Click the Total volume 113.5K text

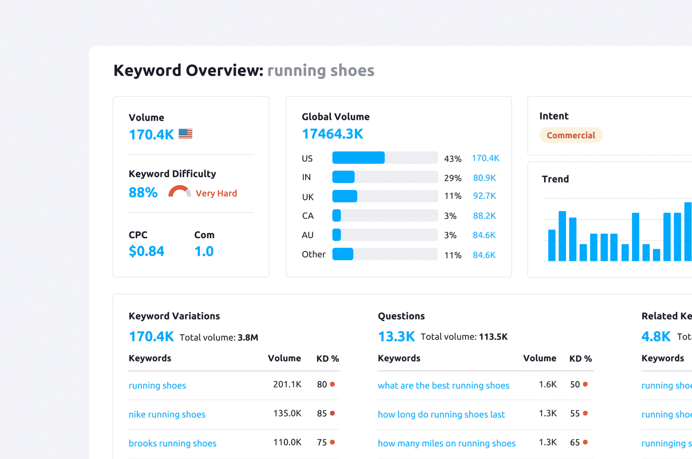click(464, 337)
